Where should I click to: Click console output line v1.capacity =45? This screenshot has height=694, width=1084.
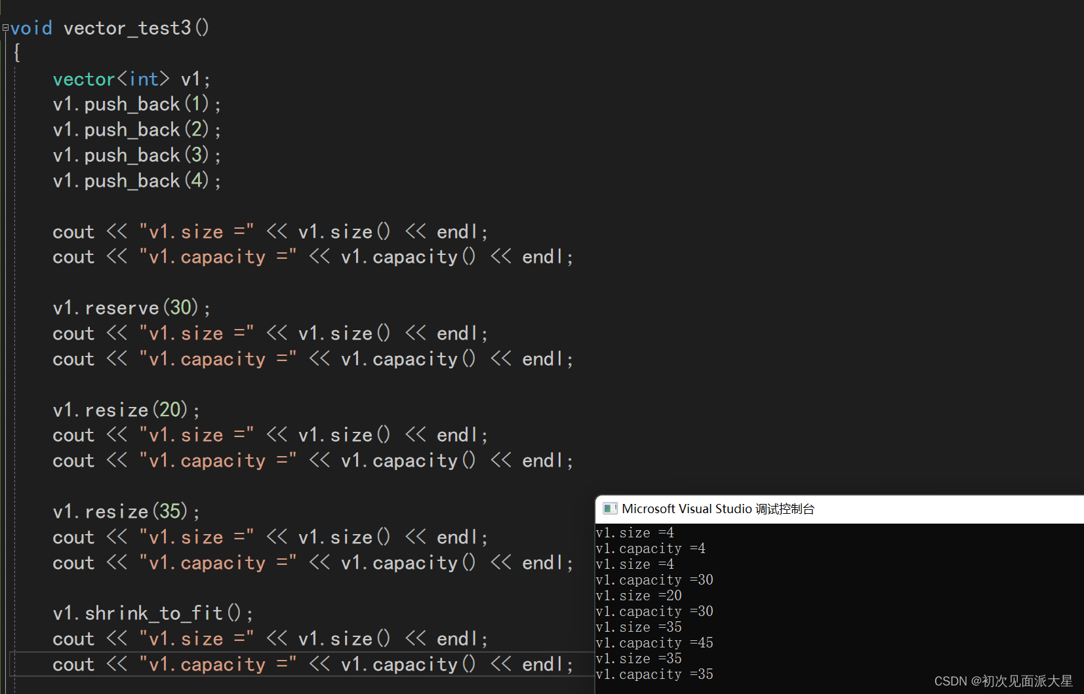654,642
